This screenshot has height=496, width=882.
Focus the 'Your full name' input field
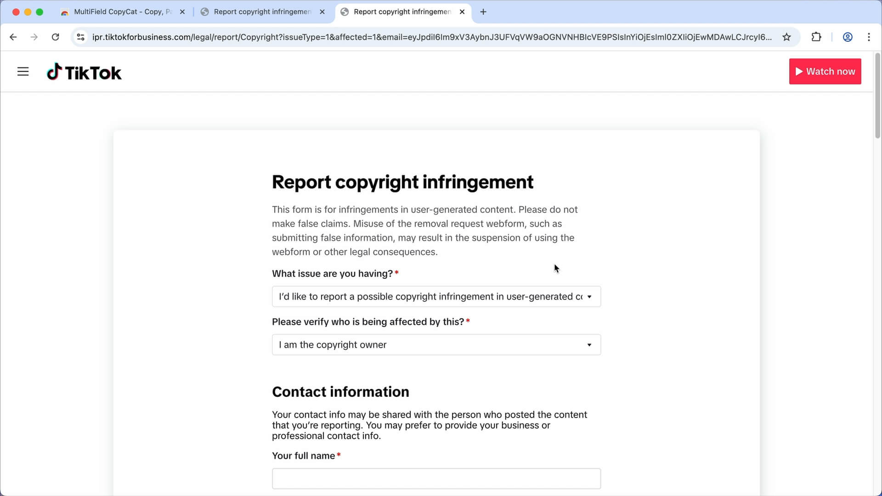[436, 478]
